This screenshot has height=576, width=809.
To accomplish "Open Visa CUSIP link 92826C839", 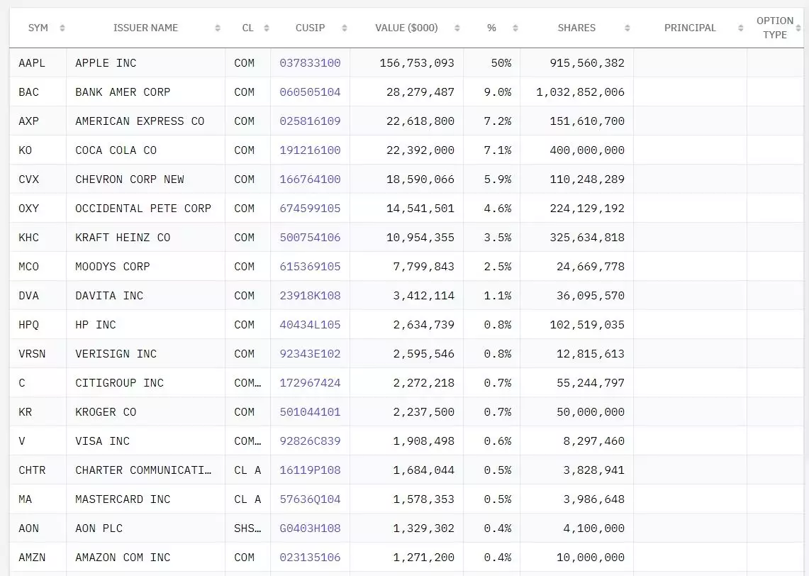I will pos(310,441).
